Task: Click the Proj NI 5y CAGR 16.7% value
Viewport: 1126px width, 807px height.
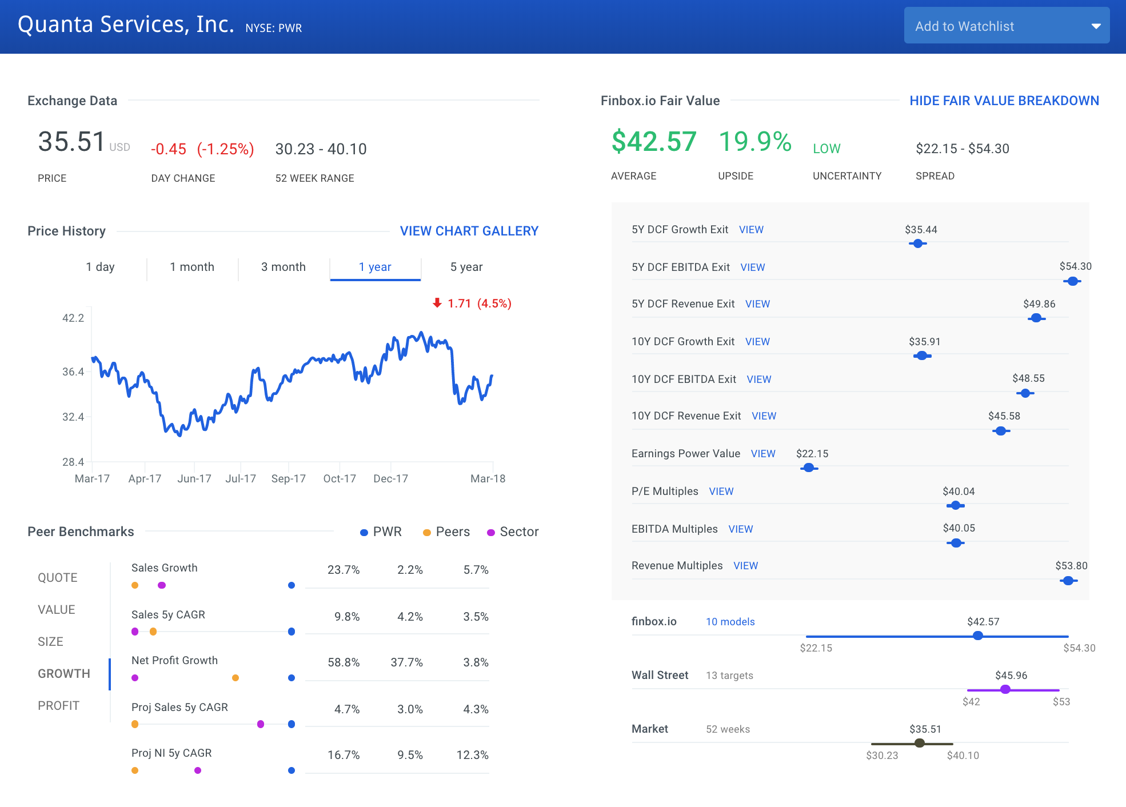Action: 344,755
